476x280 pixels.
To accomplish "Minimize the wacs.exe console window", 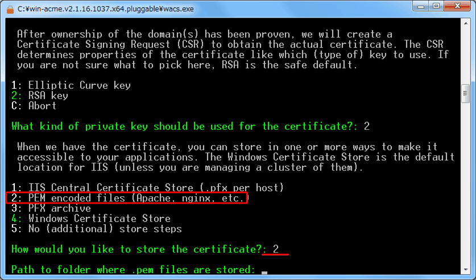I will click(x=421, y=6).
